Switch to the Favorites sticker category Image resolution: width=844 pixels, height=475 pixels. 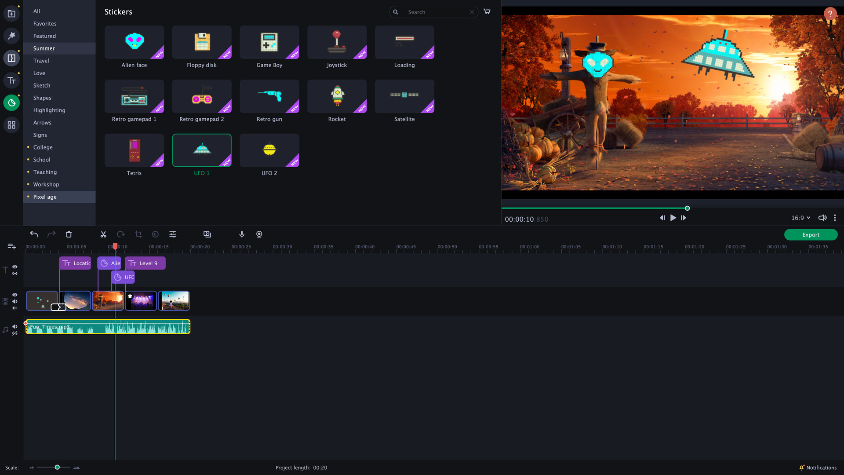coord(44,23)
